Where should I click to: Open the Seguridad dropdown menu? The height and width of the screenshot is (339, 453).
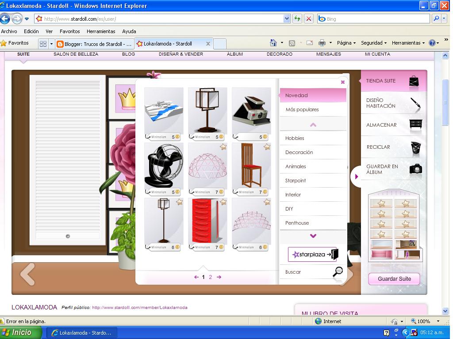pos(374,43)
